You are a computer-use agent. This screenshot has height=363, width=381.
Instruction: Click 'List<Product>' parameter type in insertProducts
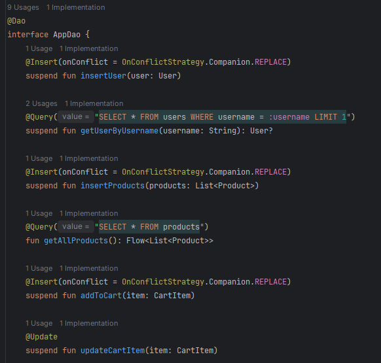tap(225, 186)
